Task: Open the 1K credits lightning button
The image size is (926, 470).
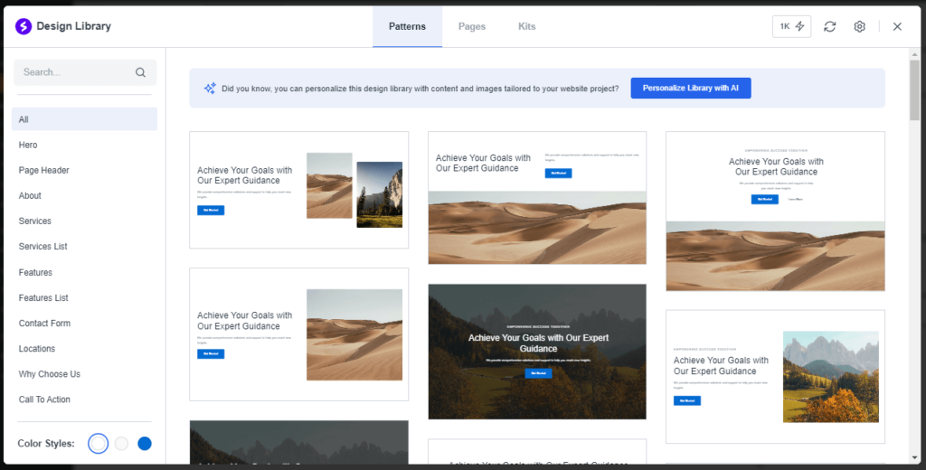Action: coord(791,26)
